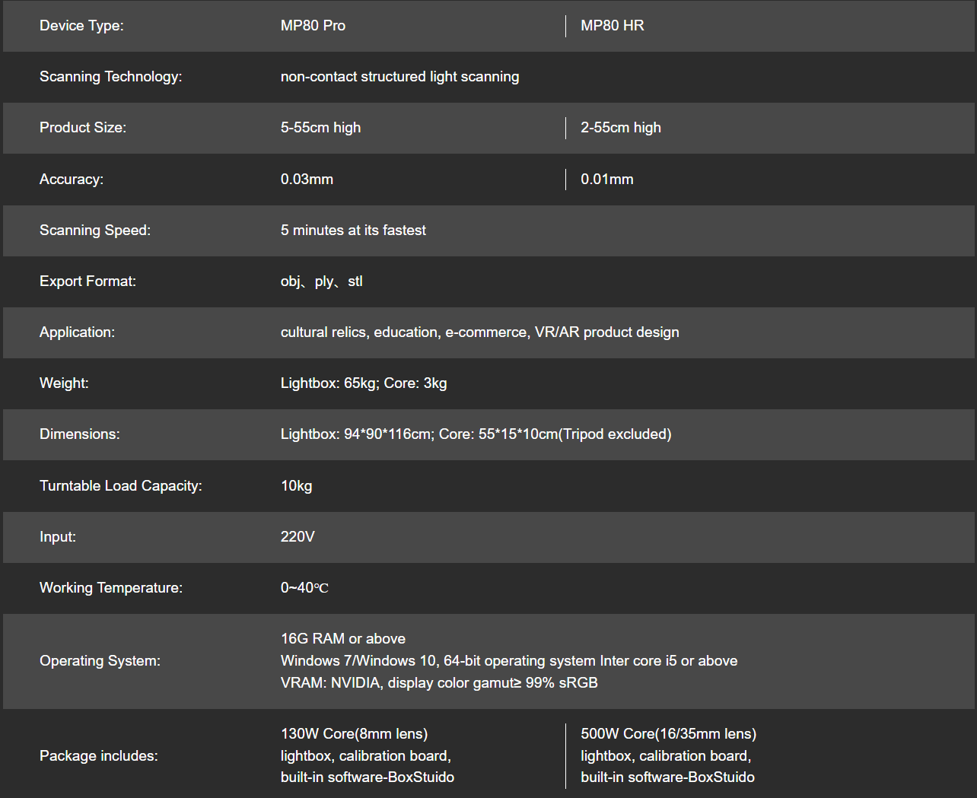
Task: Select the 500W Core(16/35mm lens) package text
Action: [x=668, y=734]
